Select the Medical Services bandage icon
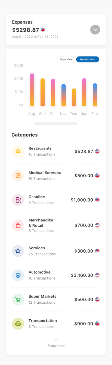 point(18,176)
